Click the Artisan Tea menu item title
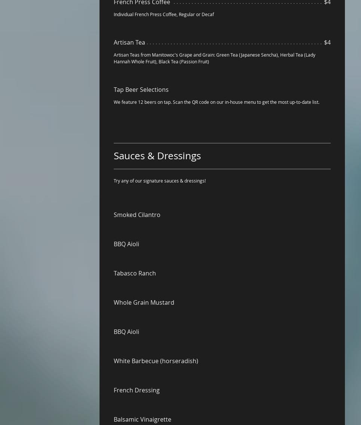The image size is (361, 425). pyautogui.click(x=129, y=42)
